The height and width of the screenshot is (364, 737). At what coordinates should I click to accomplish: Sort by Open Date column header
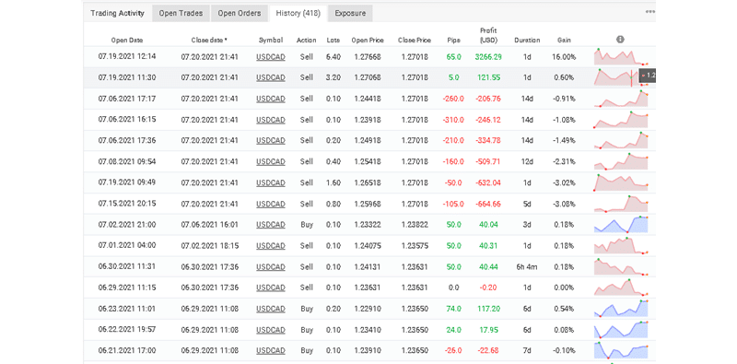(127, 41)
